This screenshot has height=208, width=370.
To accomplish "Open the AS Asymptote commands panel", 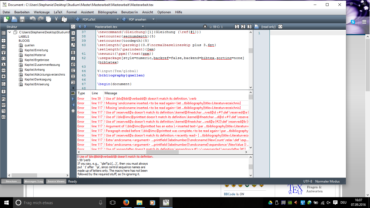I will pyautogui.click(x=4, y=117).
